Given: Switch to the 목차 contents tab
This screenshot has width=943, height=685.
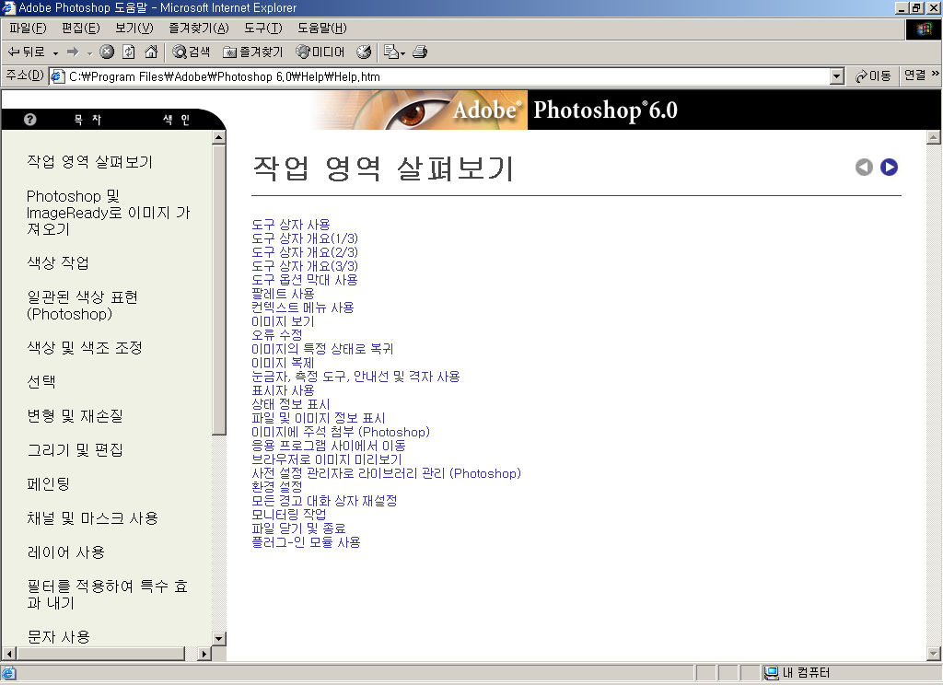Looking at the screenshot, I should tap(87, 120).
